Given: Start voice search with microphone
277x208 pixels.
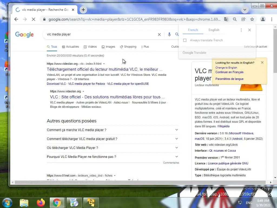Looking at the screenshot, I should (x=169, y=34).
